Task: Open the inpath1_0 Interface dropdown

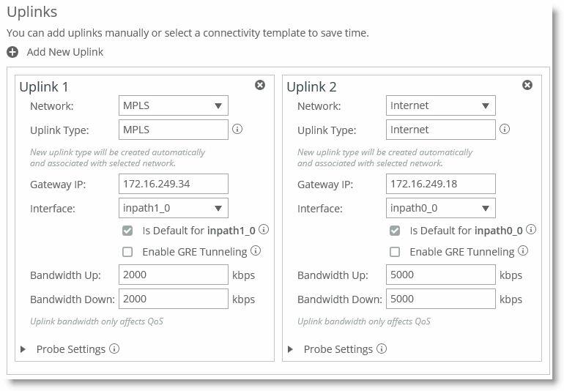Action: [x=174, y=208]
